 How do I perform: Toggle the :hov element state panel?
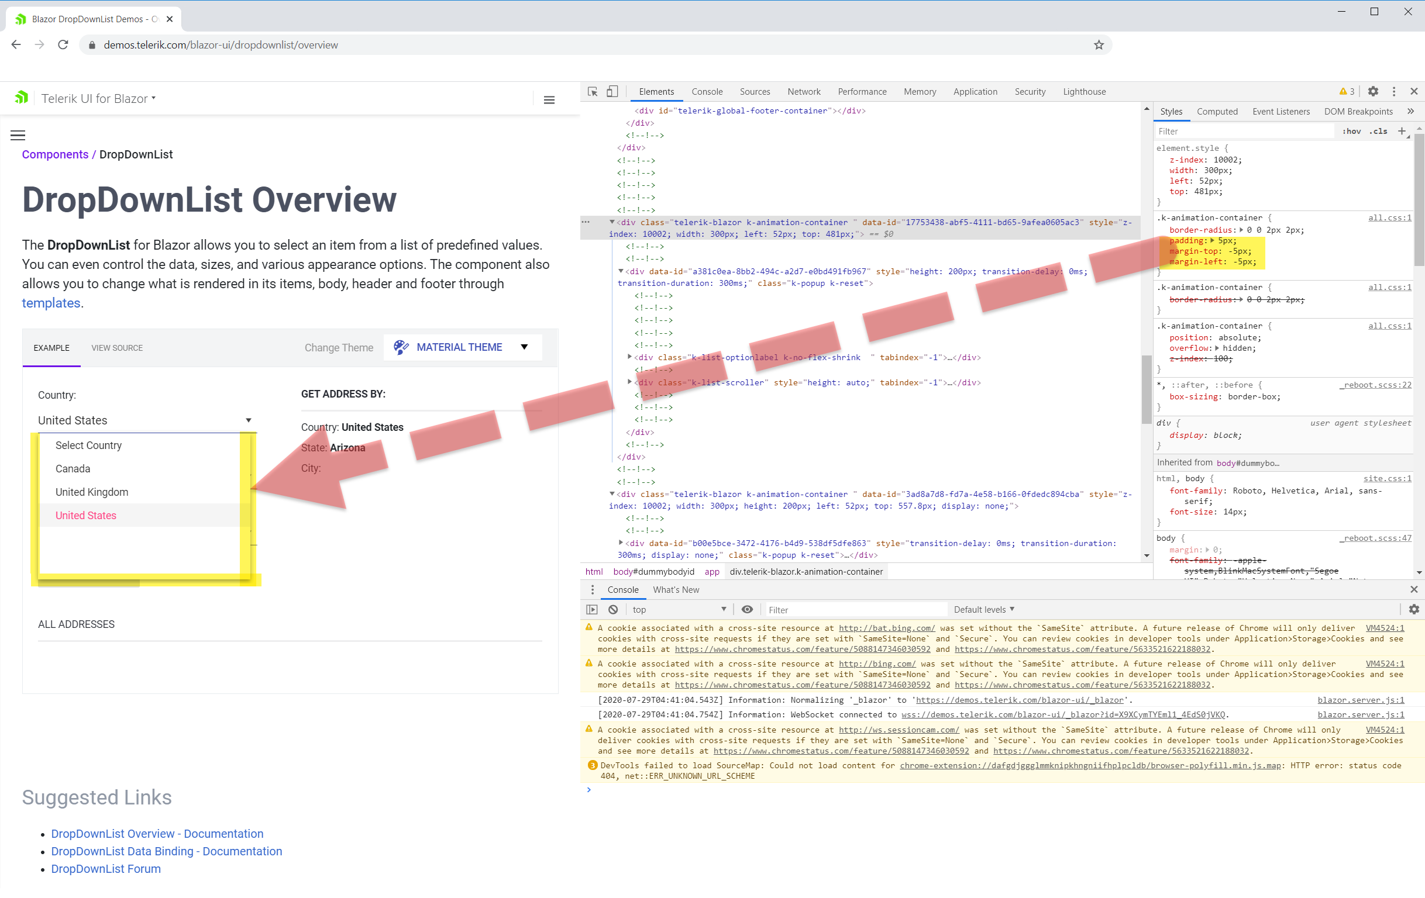pyautogui.click(x=1351, y=132)
